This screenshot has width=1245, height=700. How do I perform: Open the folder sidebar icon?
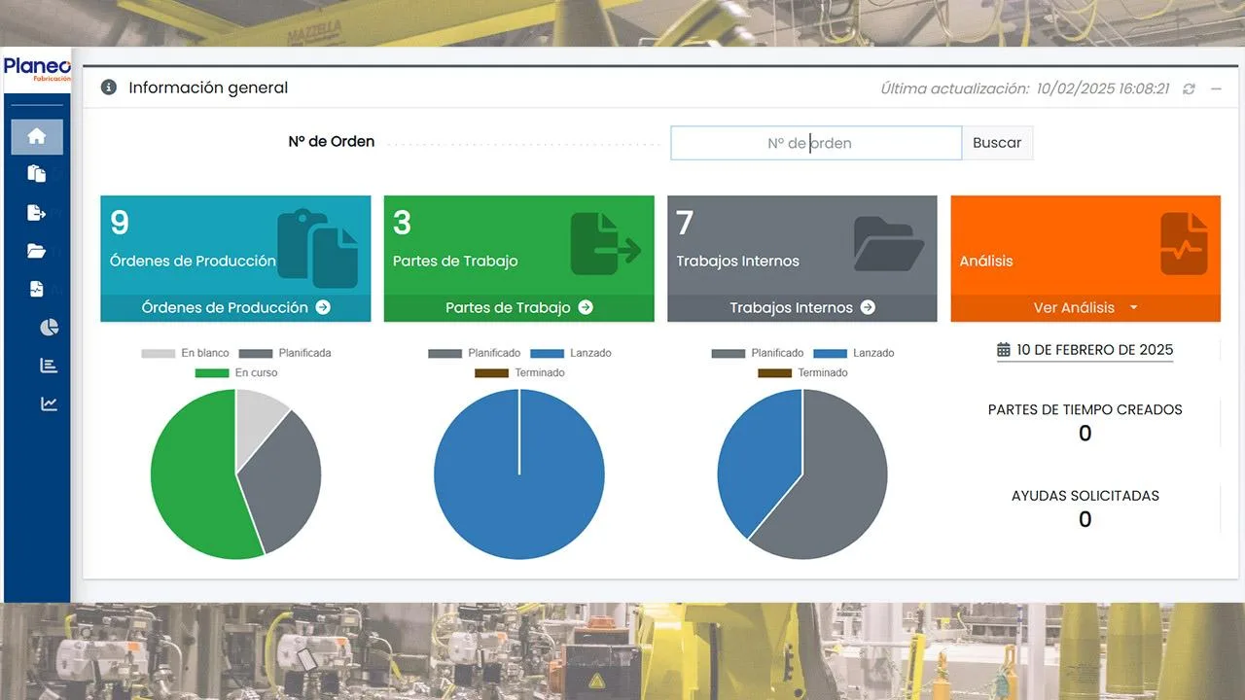tap(37, 251)
